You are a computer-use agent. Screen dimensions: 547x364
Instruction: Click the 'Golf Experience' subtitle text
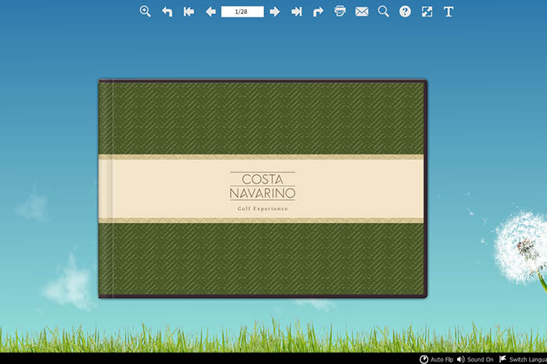tap(263, 209)
